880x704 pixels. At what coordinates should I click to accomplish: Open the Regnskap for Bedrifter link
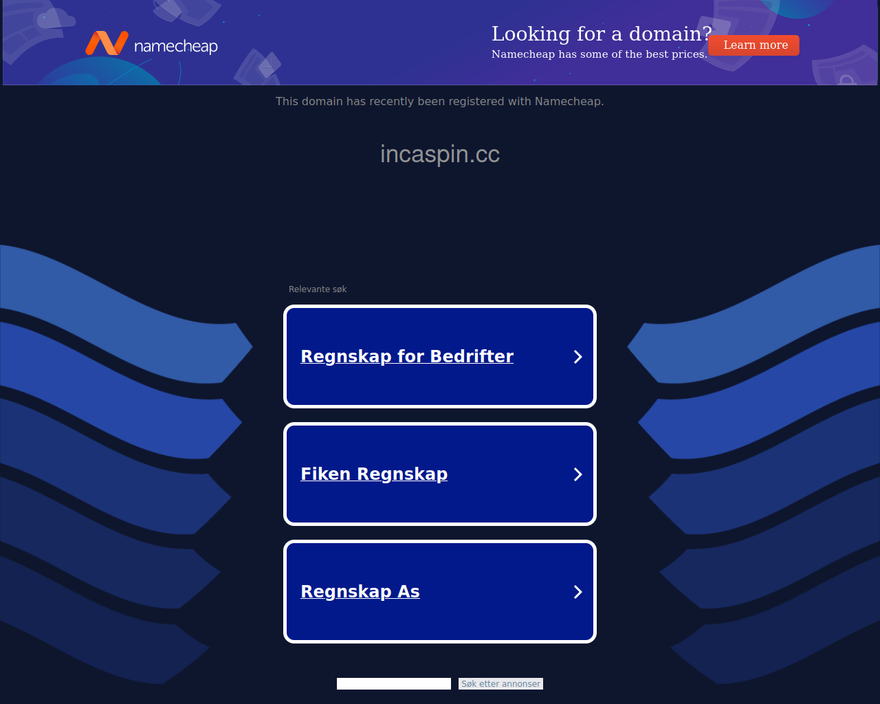tap(407, 356)
